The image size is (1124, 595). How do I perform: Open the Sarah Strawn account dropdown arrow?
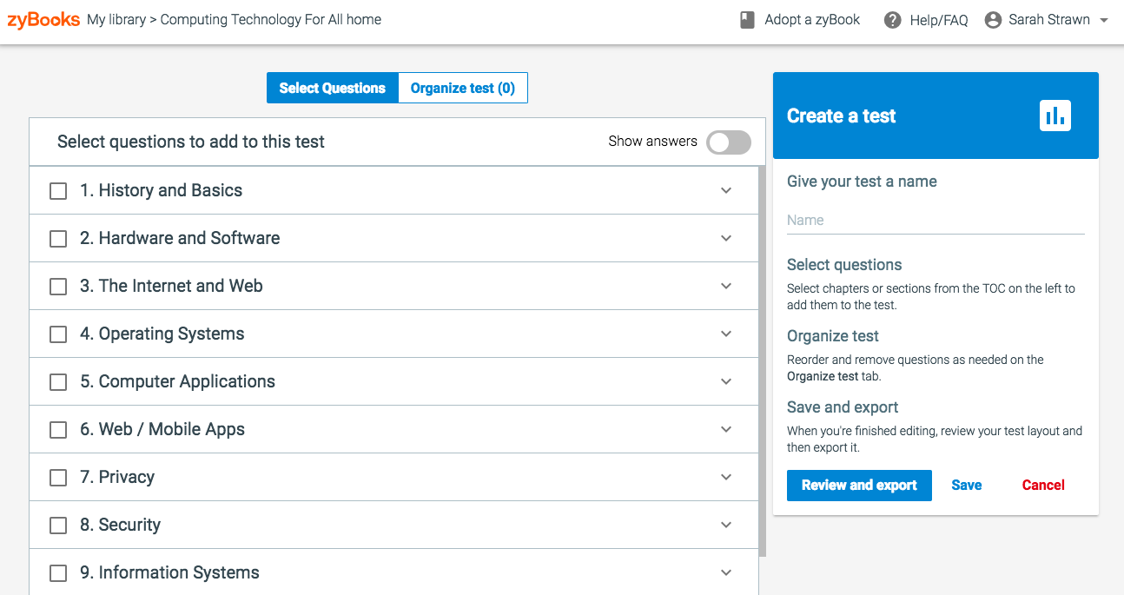click(x=1104, y=20)
